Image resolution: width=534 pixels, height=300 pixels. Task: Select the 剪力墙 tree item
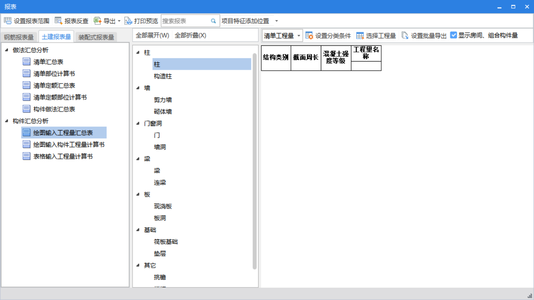[x=163, y=100]
